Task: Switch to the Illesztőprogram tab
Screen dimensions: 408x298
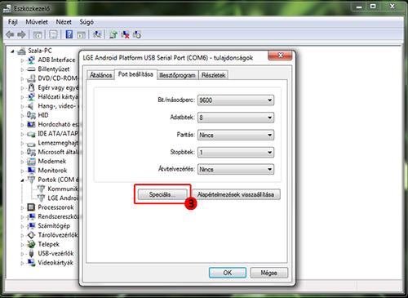Action: click(178, 75)
